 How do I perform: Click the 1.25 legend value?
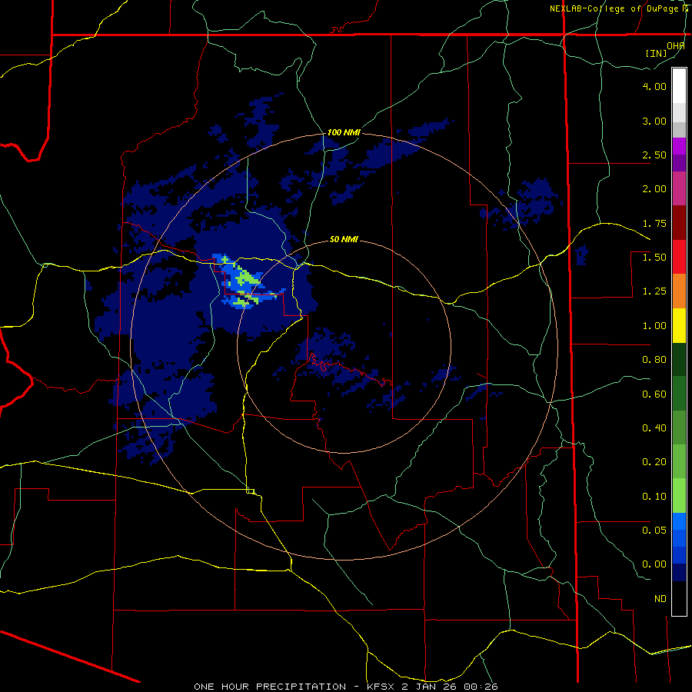654,291
